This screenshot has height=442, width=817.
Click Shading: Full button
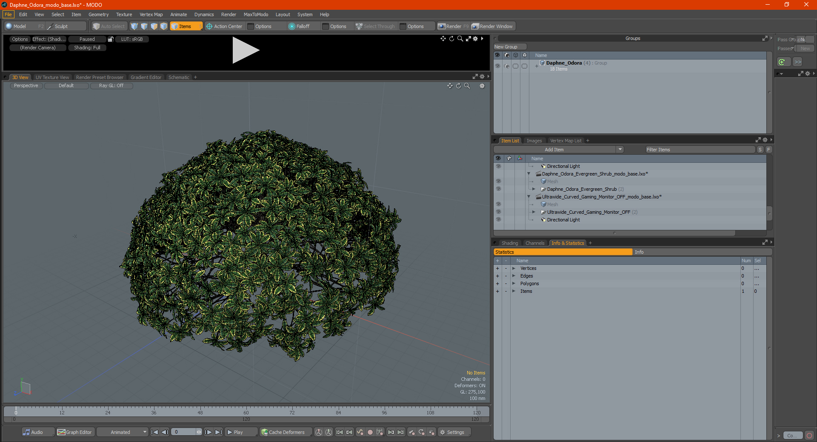pos(87,48)
